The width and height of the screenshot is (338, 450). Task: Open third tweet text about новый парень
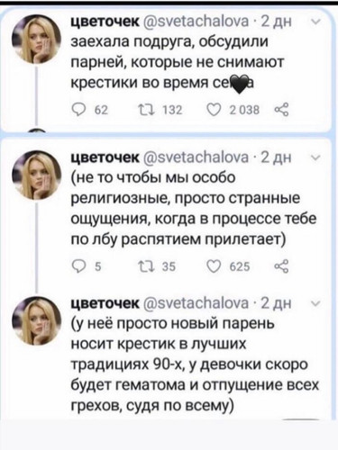tap(195, 365)
